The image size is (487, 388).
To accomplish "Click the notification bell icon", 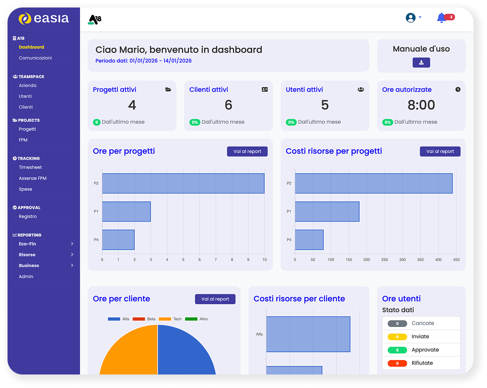I will (x=441, y=18).
